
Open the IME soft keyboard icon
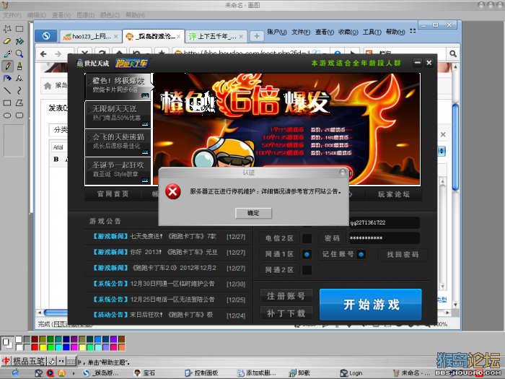pyautogui.click(x=71, y=361)
